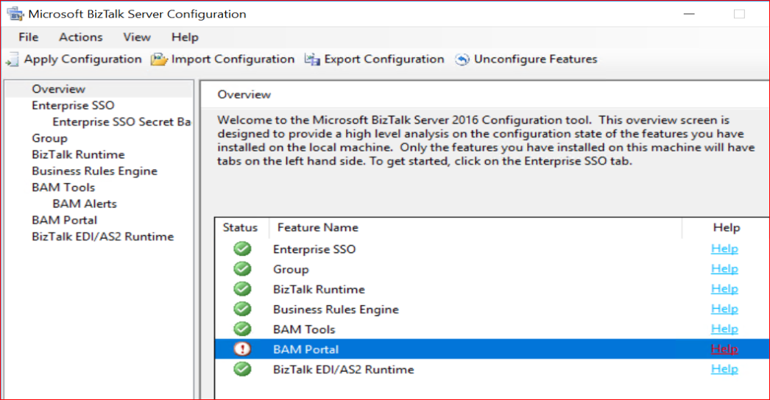Image resolution: width=770 pixels, height=400 pixels.
Task: Open the File menu
Action: pos(29,37)
